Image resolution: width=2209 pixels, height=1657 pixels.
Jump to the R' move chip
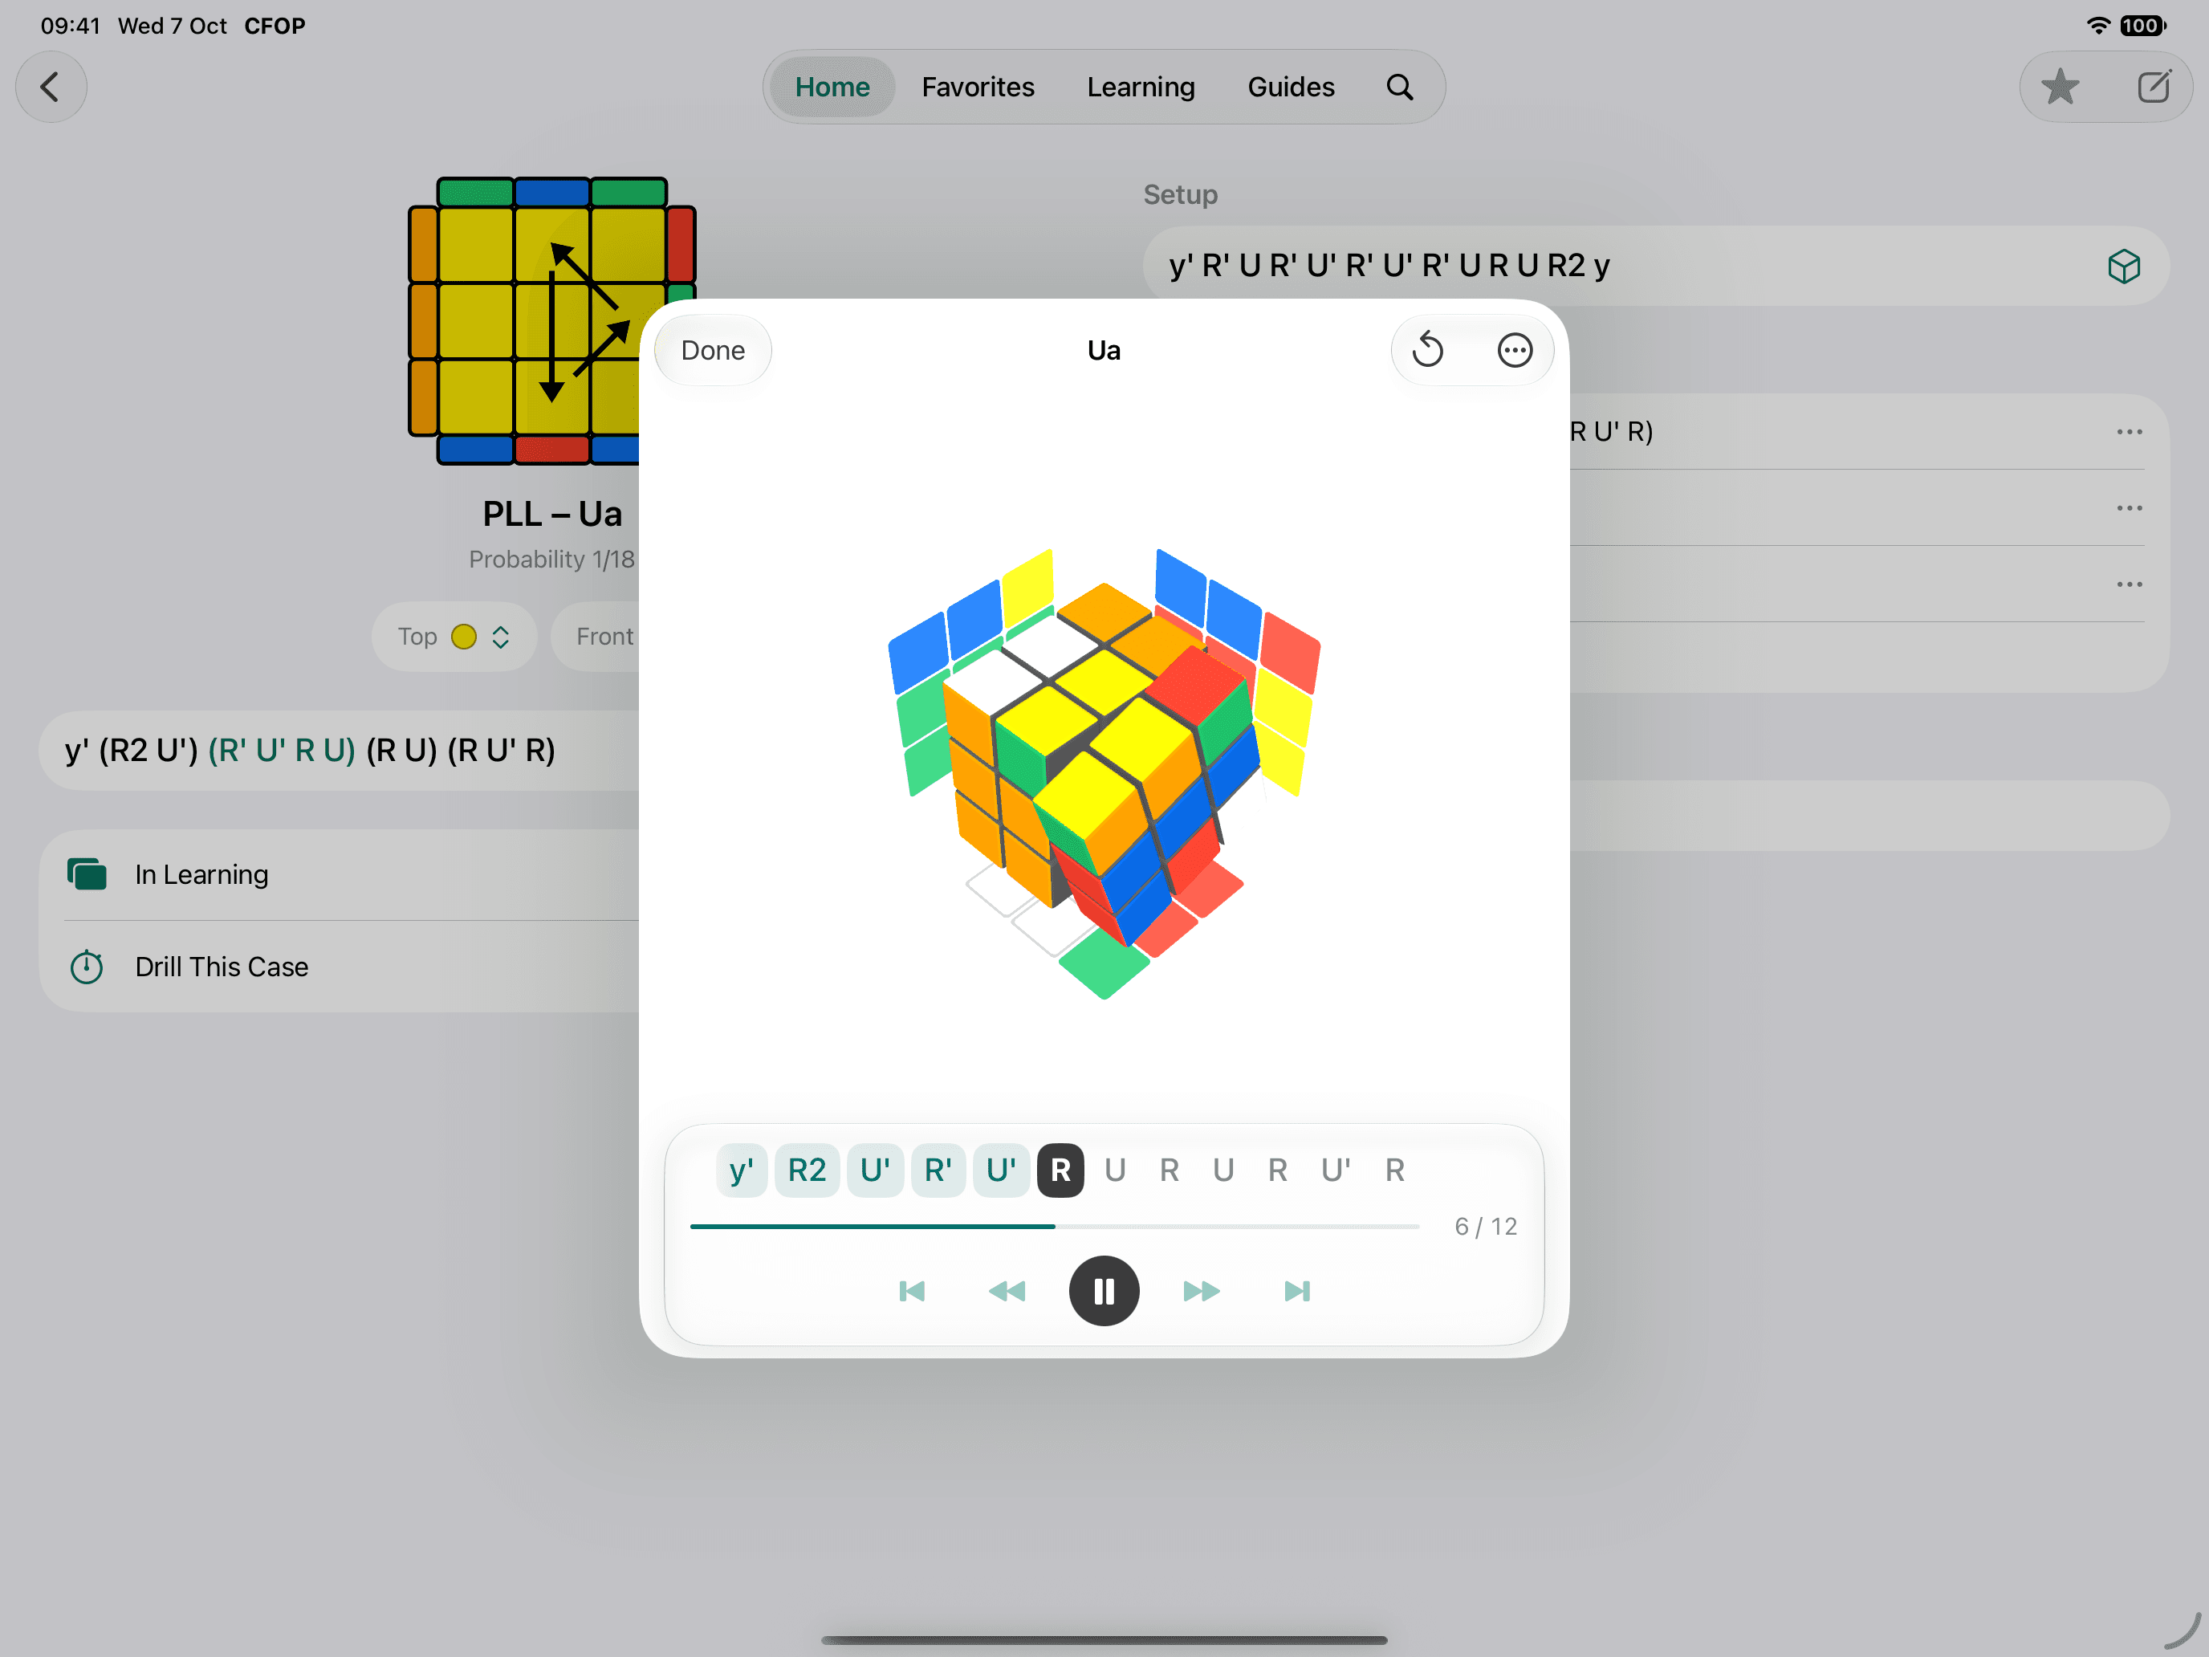coord(938,1170)
